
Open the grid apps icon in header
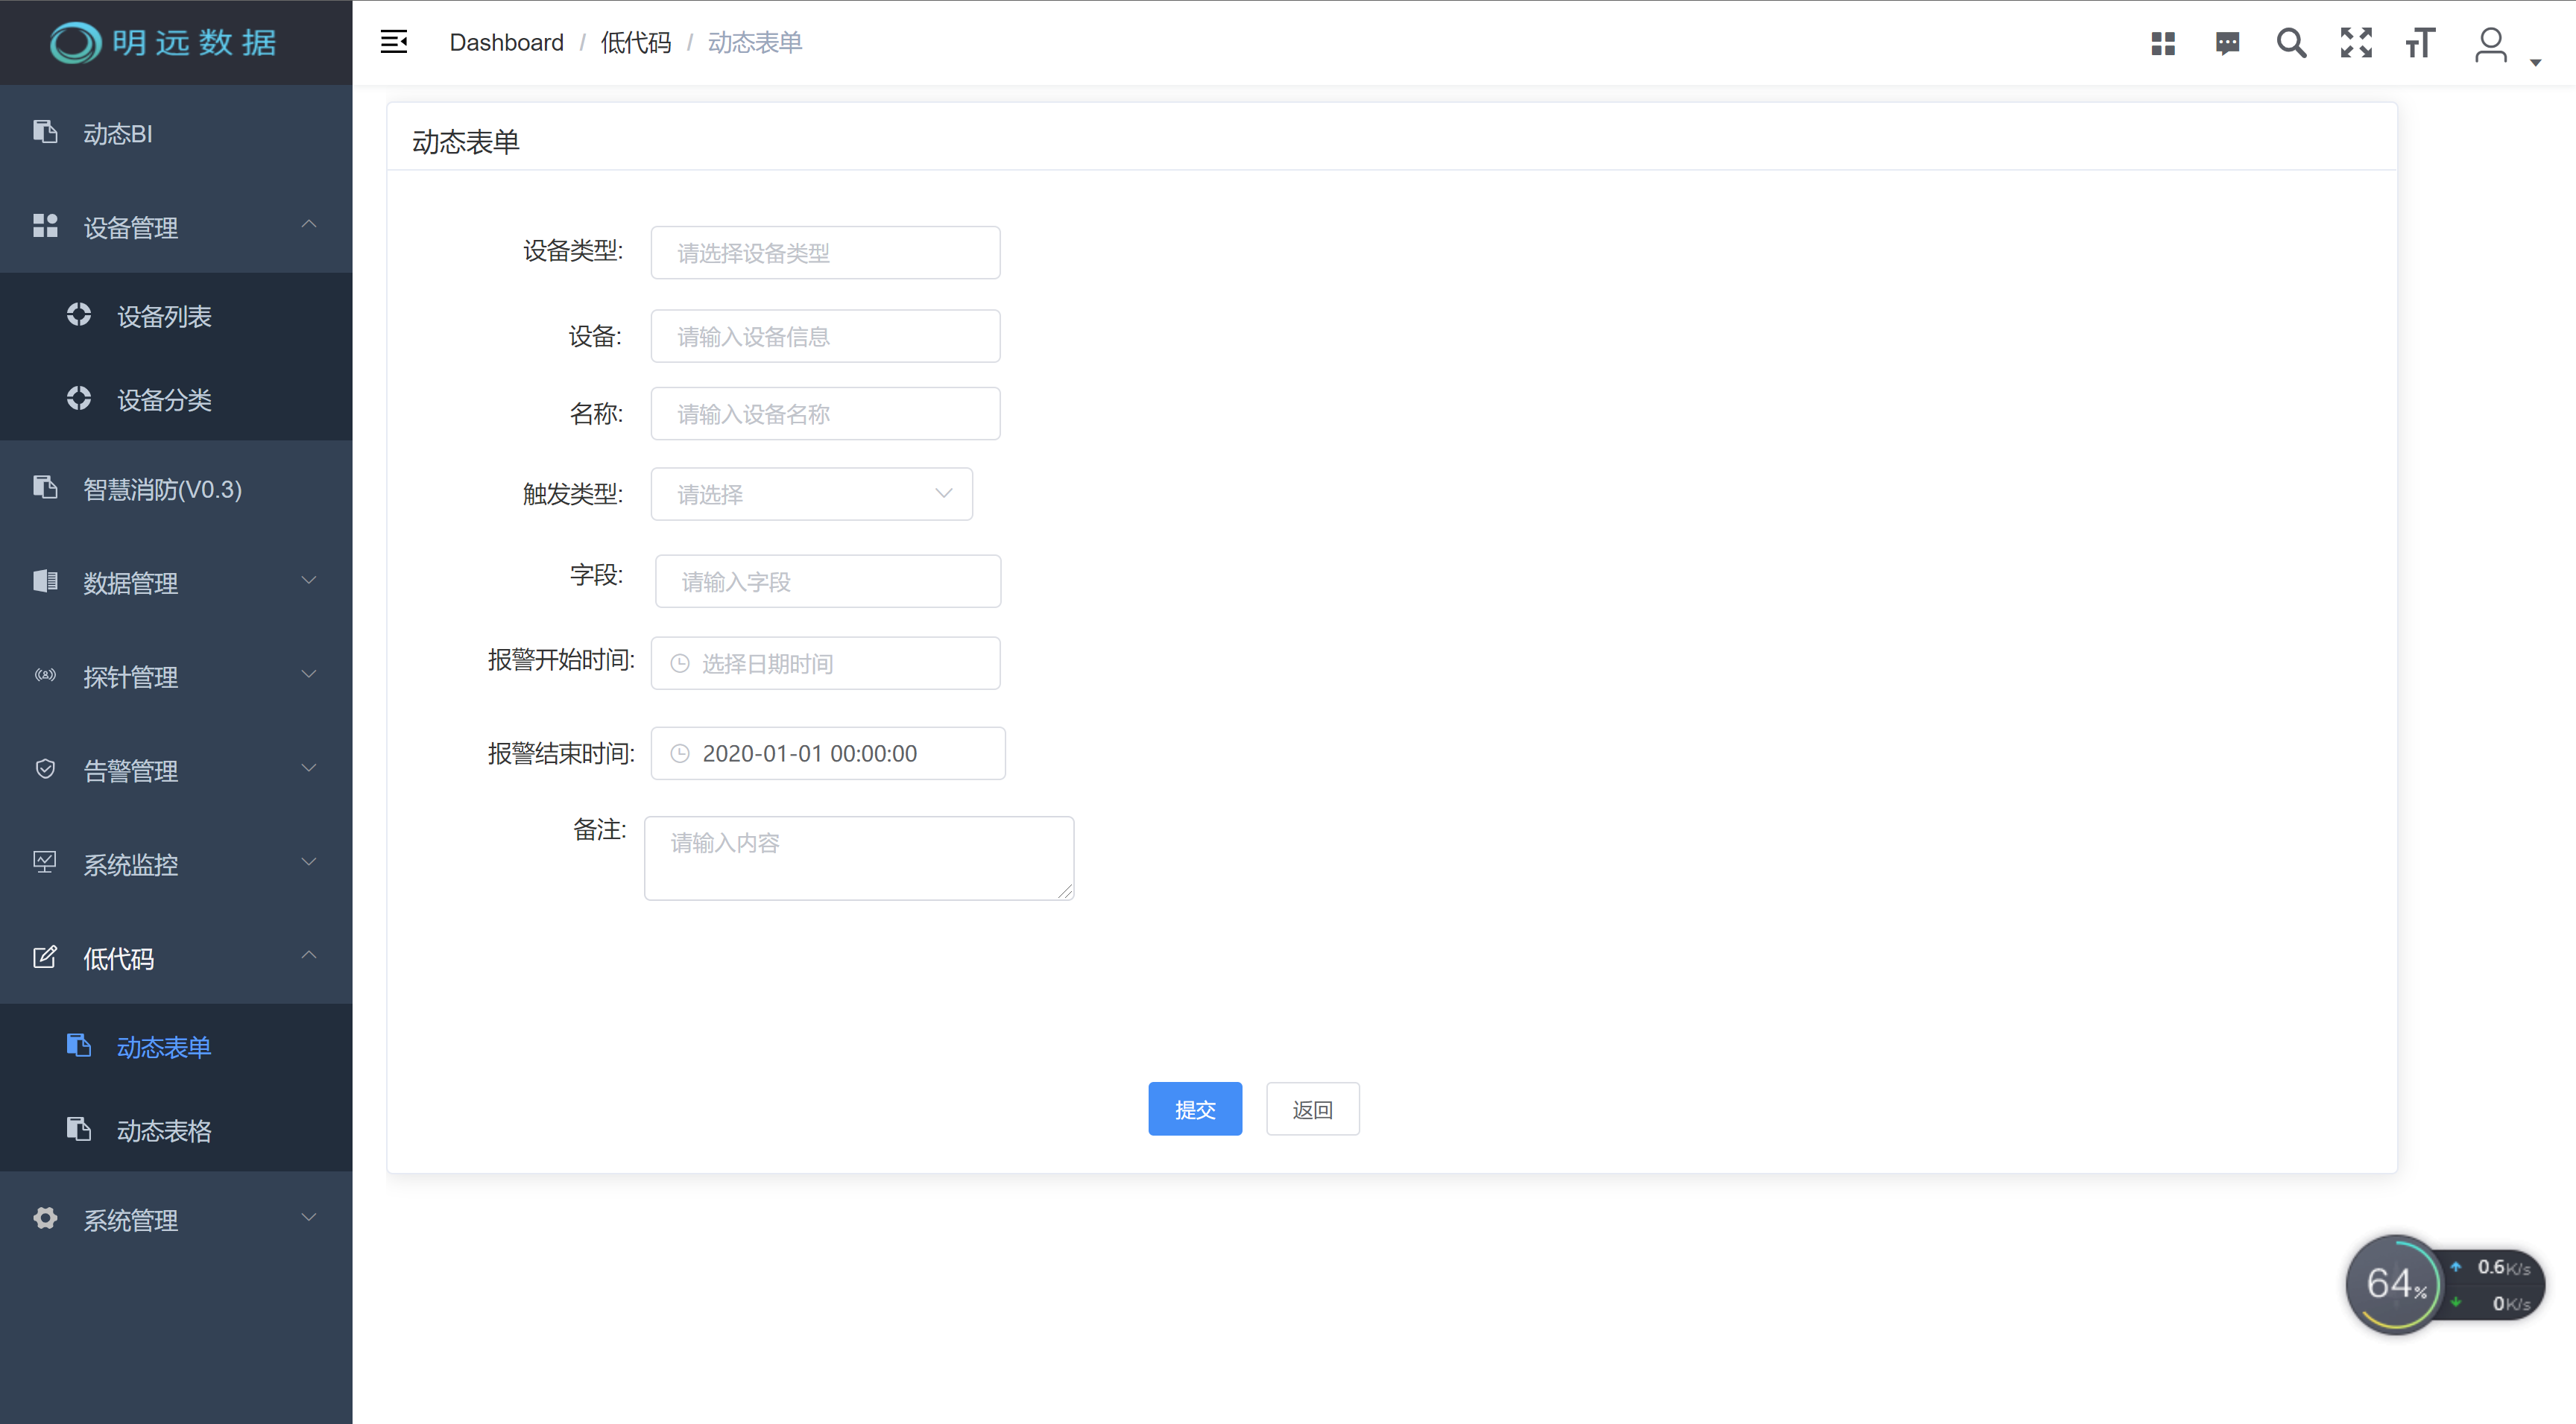pos(2163,43)
